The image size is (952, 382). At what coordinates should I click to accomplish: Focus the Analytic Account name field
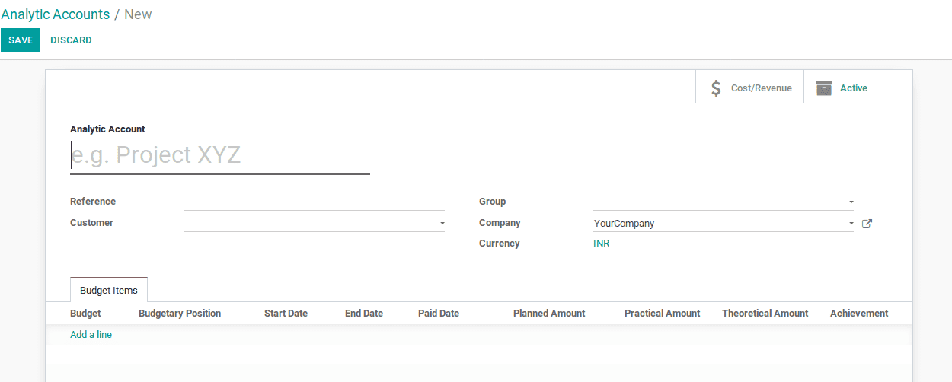pos(220,155)
